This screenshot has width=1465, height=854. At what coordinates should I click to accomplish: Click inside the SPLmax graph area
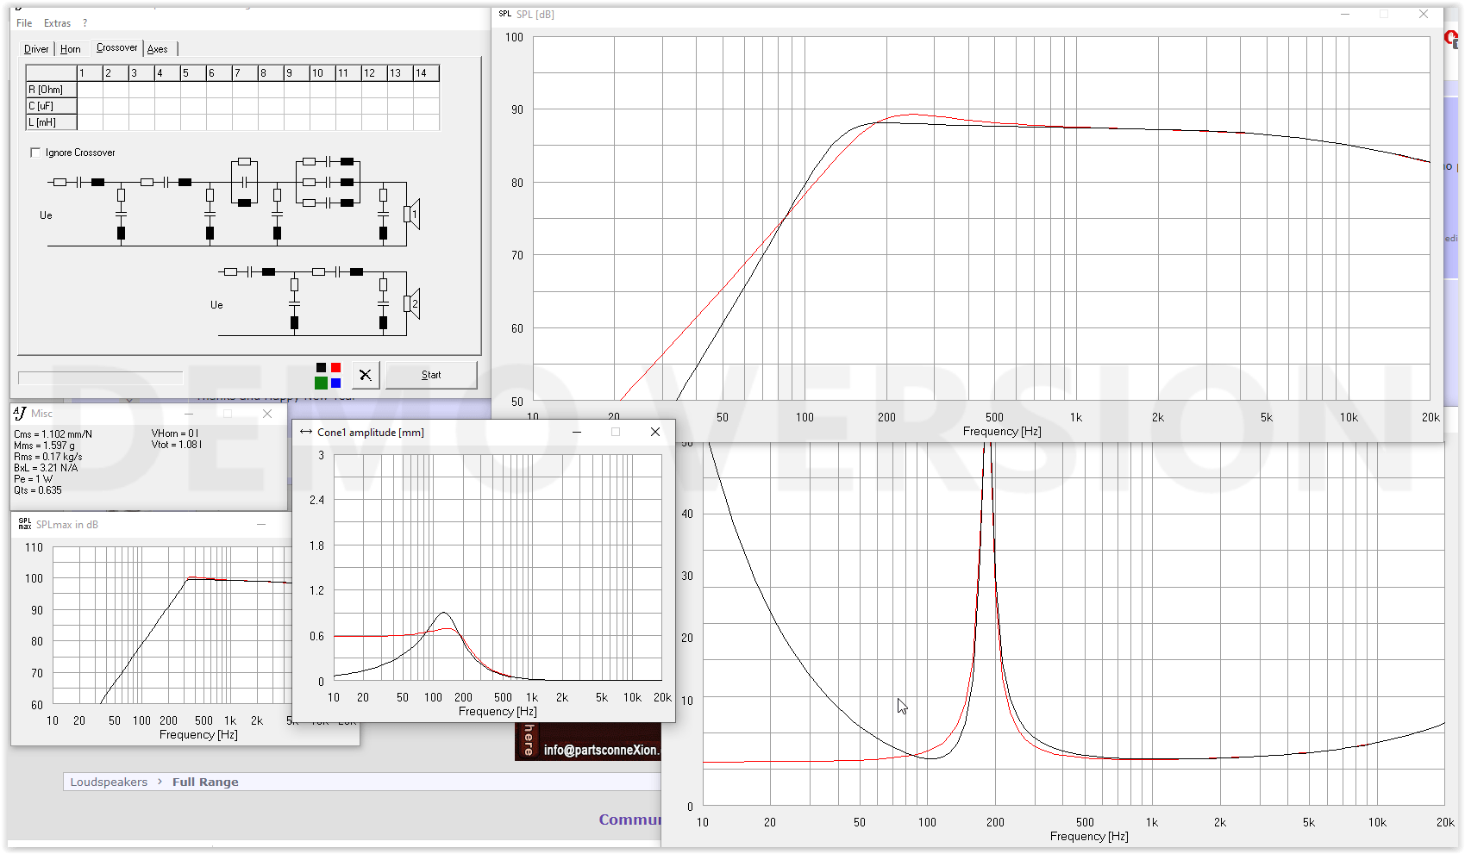pyautogui.click(x=172, y=626)
